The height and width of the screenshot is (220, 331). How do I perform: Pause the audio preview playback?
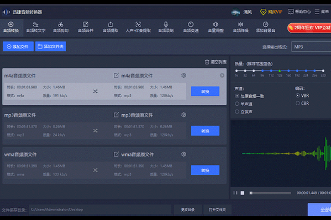click(235, 193)
